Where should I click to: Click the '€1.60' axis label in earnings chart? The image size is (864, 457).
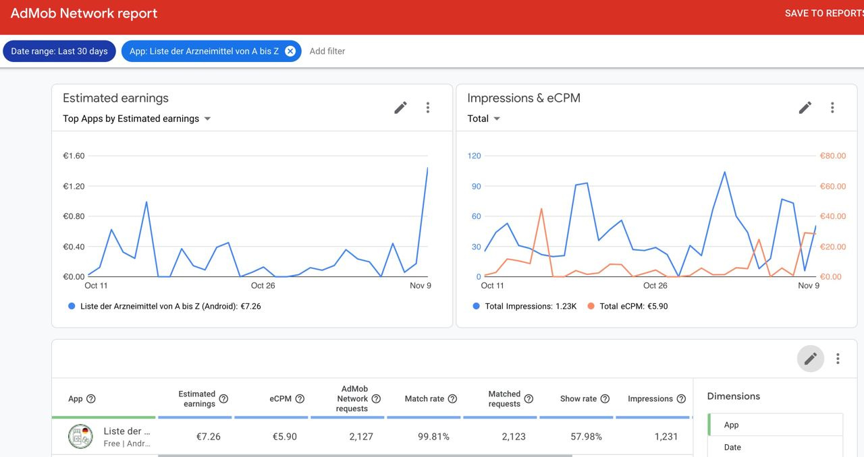[x=74, y=156]
